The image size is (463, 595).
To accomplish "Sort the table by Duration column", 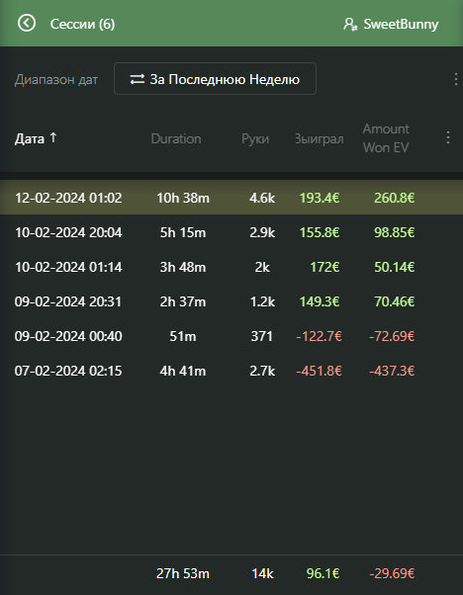I will (x=176, y=138).
